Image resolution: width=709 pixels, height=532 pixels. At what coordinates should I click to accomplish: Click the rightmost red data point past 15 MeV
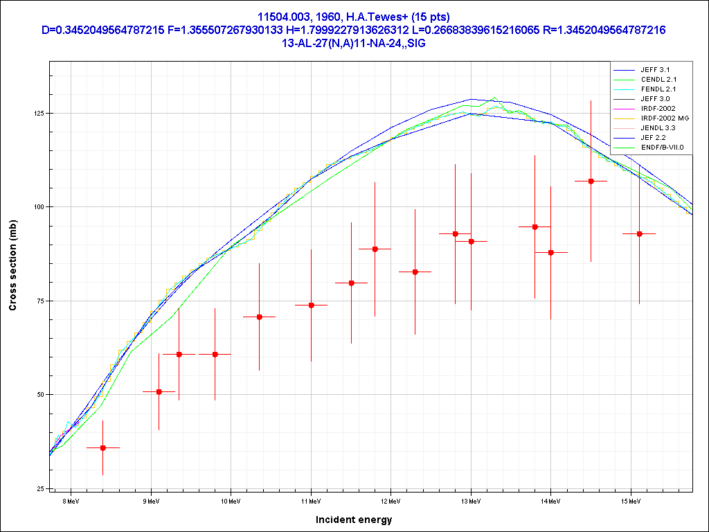click(639, 234)
